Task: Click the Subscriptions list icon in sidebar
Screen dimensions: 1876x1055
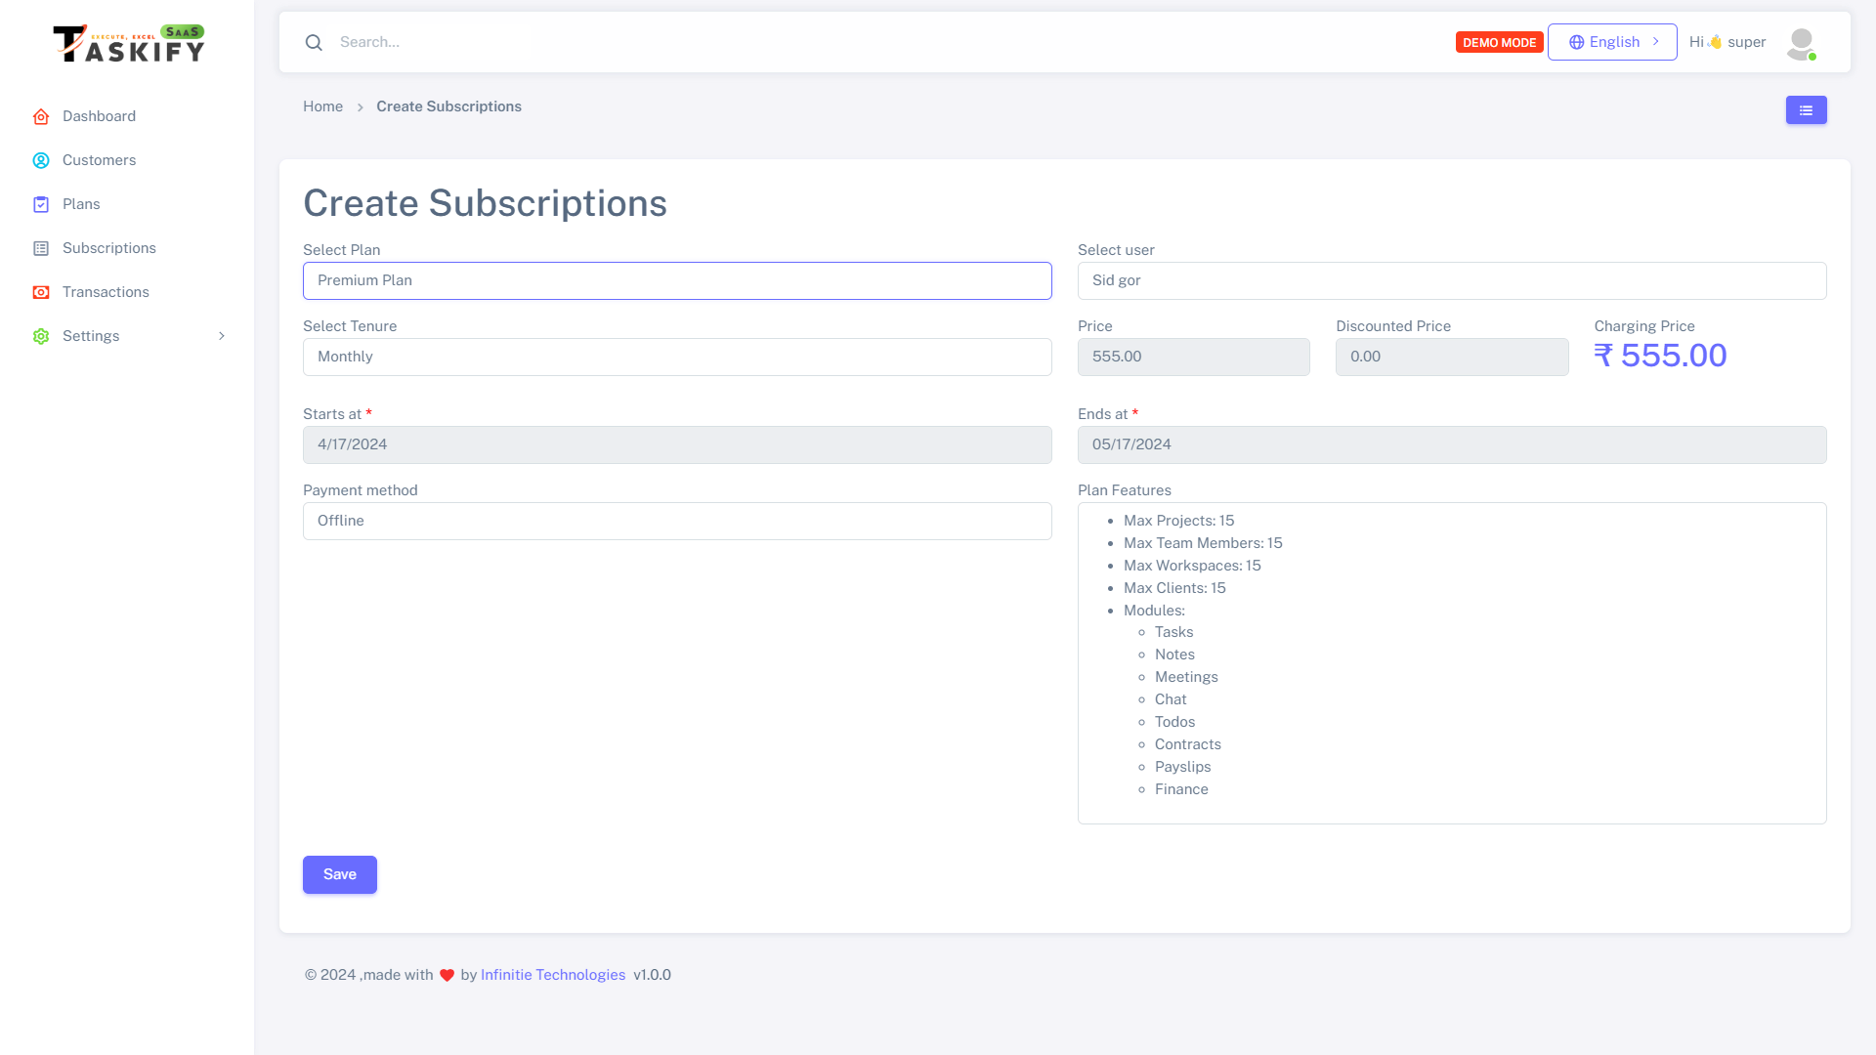Action: [x=41, y=249]
